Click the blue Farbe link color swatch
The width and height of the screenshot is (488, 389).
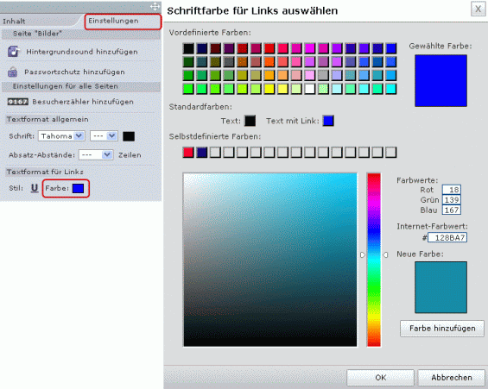click(x=78, y=188)
